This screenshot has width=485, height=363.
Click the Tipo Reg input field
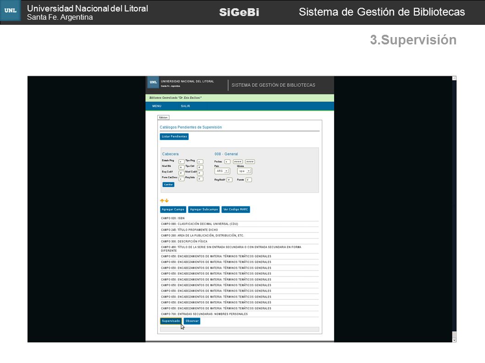200,162
